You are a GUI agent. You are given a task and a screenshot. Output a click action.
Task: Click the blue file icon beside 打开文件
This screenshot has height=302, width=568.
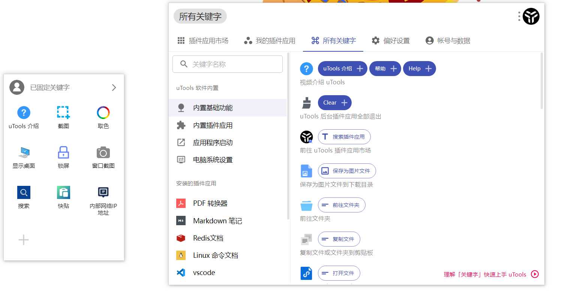(x=306, y=273)
